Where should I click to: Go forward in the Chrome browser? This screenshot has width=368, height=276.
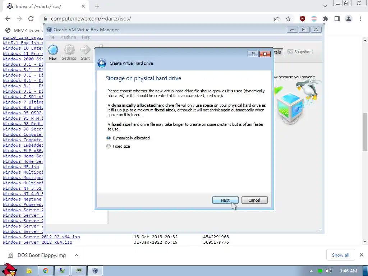pyautogui.click(x=19, y=19)
